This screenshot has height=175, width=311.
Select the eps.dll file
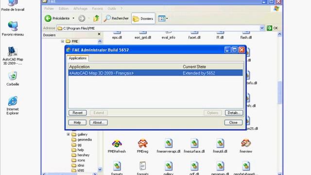(117, 35)
